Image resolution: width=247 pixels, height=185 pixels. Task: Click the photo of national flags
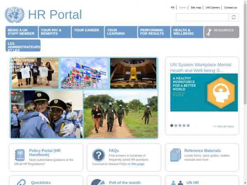click(84, 73)
